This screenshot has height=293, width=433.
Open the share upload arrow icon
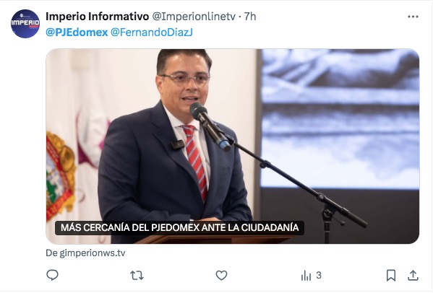pyautogui.click(x=413, y=275)
